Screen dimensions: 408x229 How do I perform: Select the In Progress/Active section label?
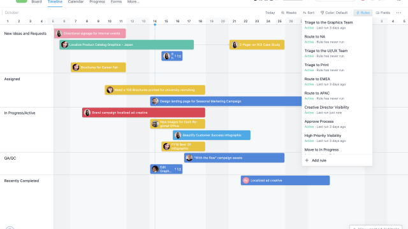(20, 113)
